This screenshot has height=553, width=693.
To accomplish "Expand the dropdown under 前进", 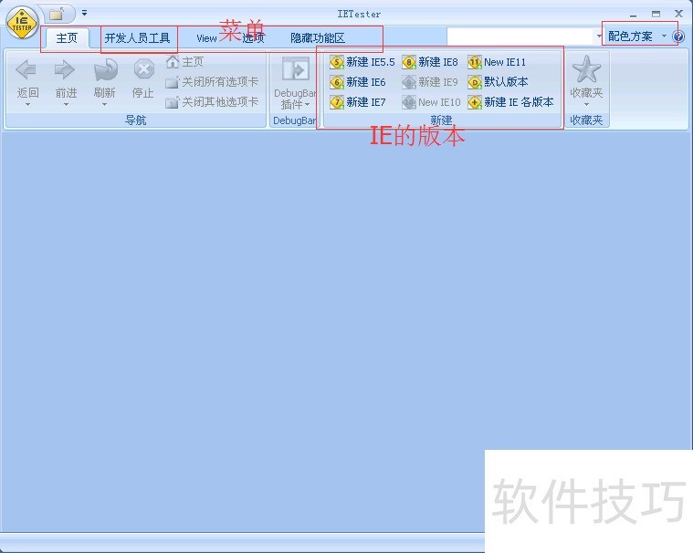I will tap(66, 105).
